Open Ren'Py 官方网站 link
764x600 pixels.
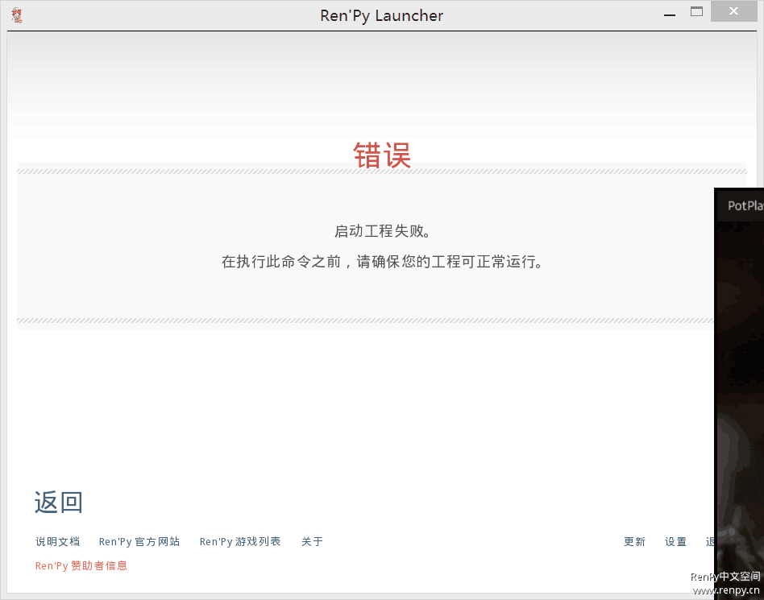tap(139, 541)
